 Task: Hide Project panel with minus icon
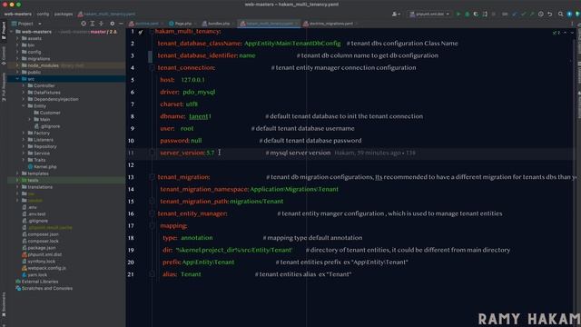pos(121,24)
